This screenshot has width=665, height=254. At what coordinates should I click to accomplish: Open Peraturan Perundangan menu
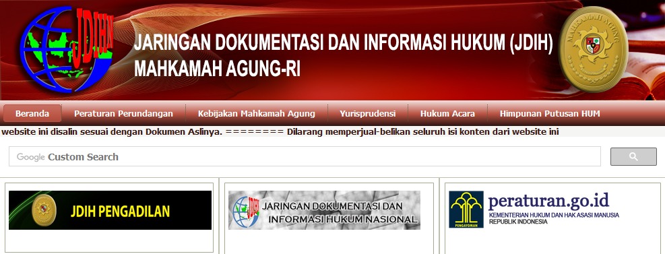click(123, 114)
